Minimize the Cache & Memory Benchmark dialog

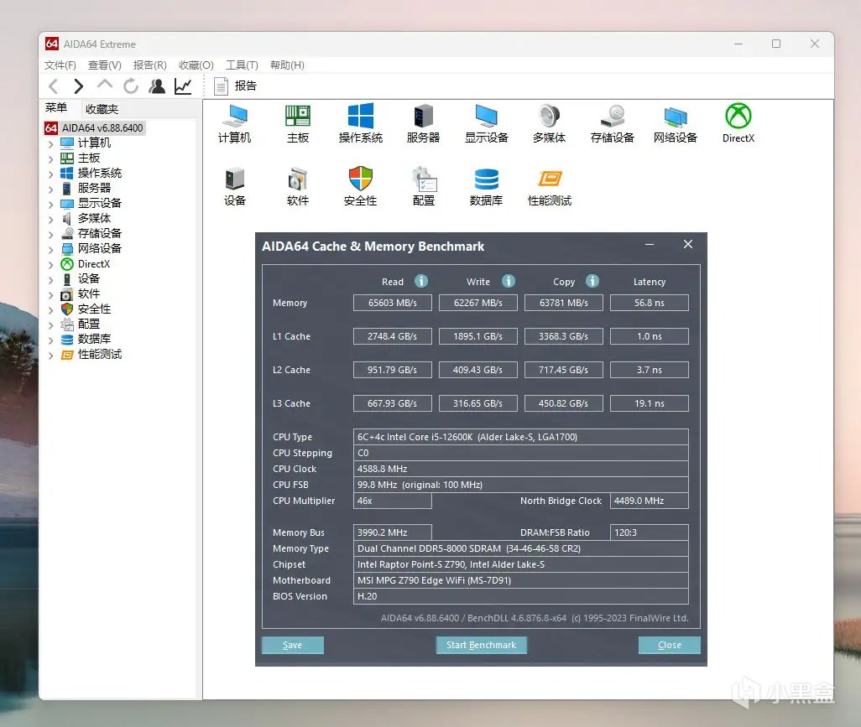650,245
